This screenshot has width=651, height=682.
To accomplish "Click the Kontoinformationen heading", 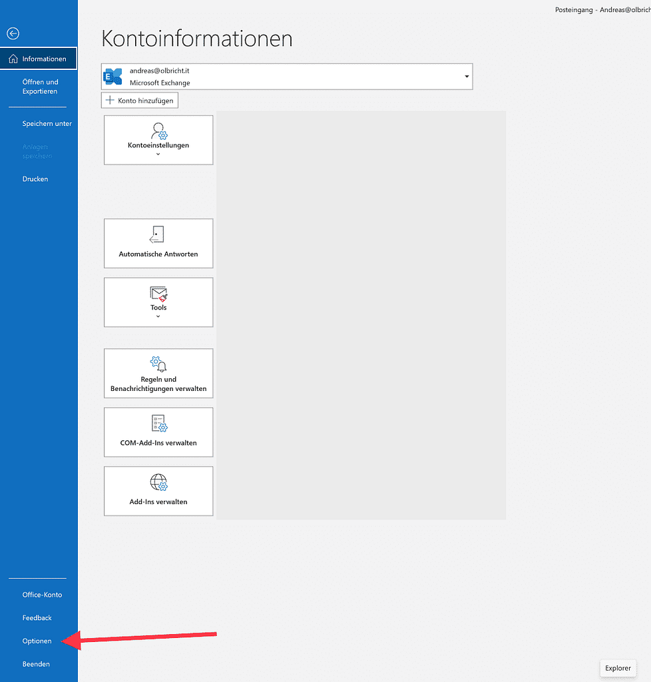I will 197,38.
